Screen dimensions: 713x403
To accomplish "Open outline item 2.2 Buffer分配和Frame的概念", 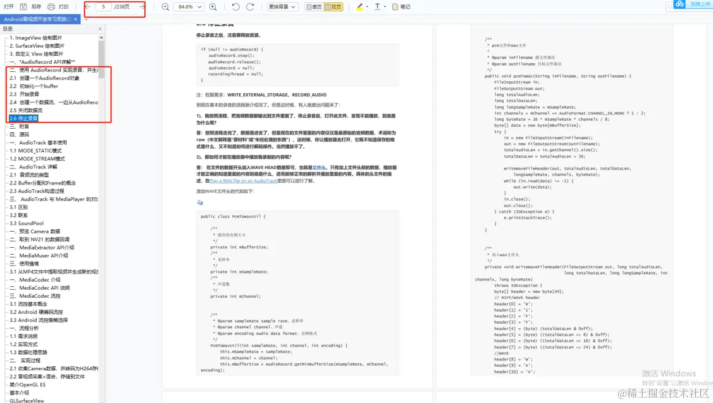I will point(43,183).
